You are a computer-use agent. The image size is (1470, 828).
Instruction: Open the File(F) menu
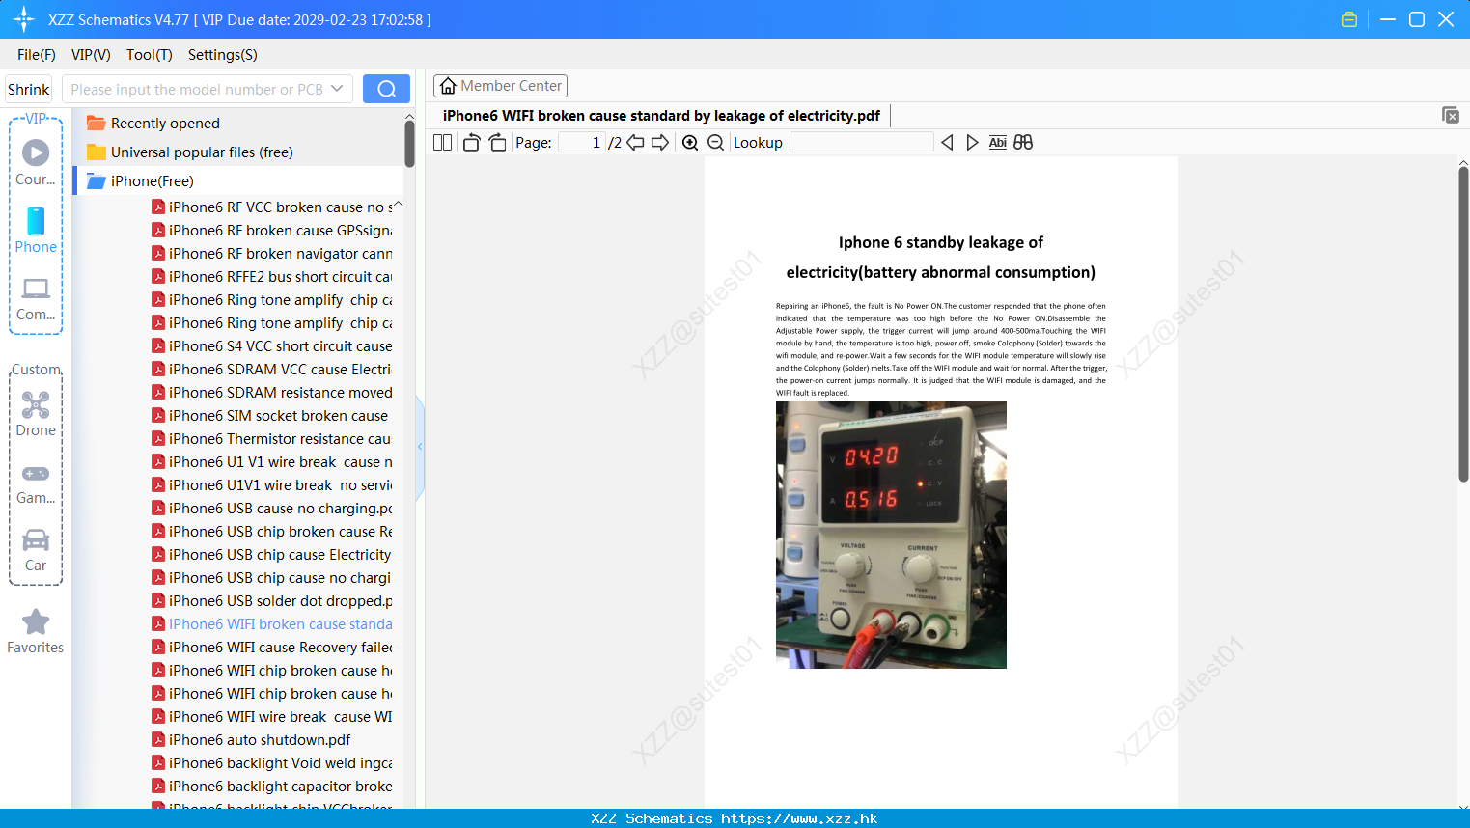(37, 55)
